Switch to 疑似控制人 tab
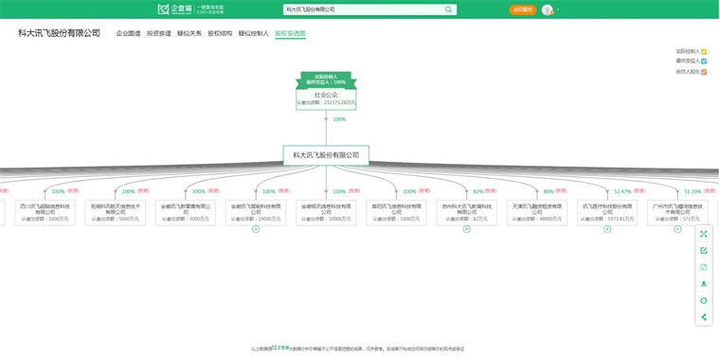The width and height of the screenshot is (720, 356). coord(254,33)
